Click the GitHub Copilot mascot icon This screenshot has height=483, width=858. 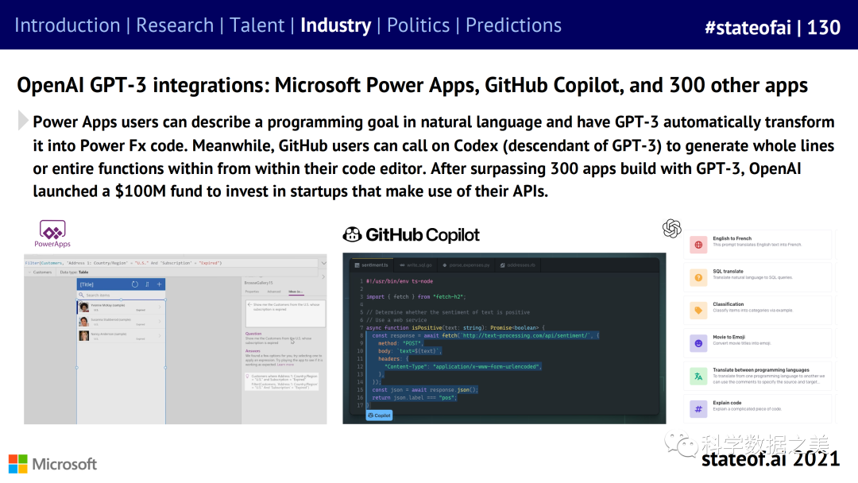pyautogui.click(x=352, y=234)
